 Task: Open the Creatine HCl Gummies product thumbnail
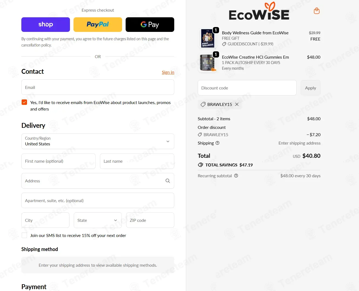pyautogui.click(x=207, y=62)
